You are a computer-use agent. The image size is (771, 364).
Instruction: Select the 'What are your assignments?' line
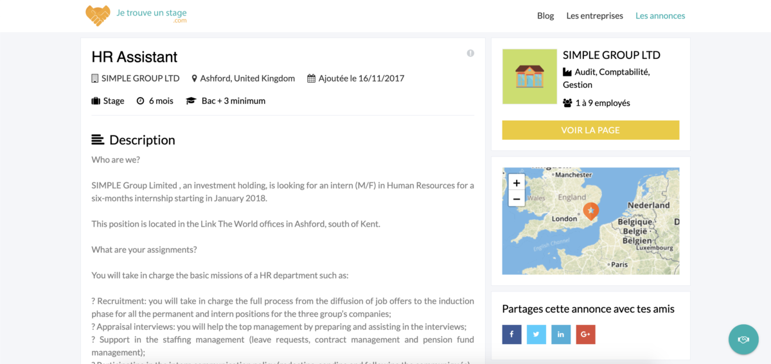pyautogui.click(x=145, y=250)
